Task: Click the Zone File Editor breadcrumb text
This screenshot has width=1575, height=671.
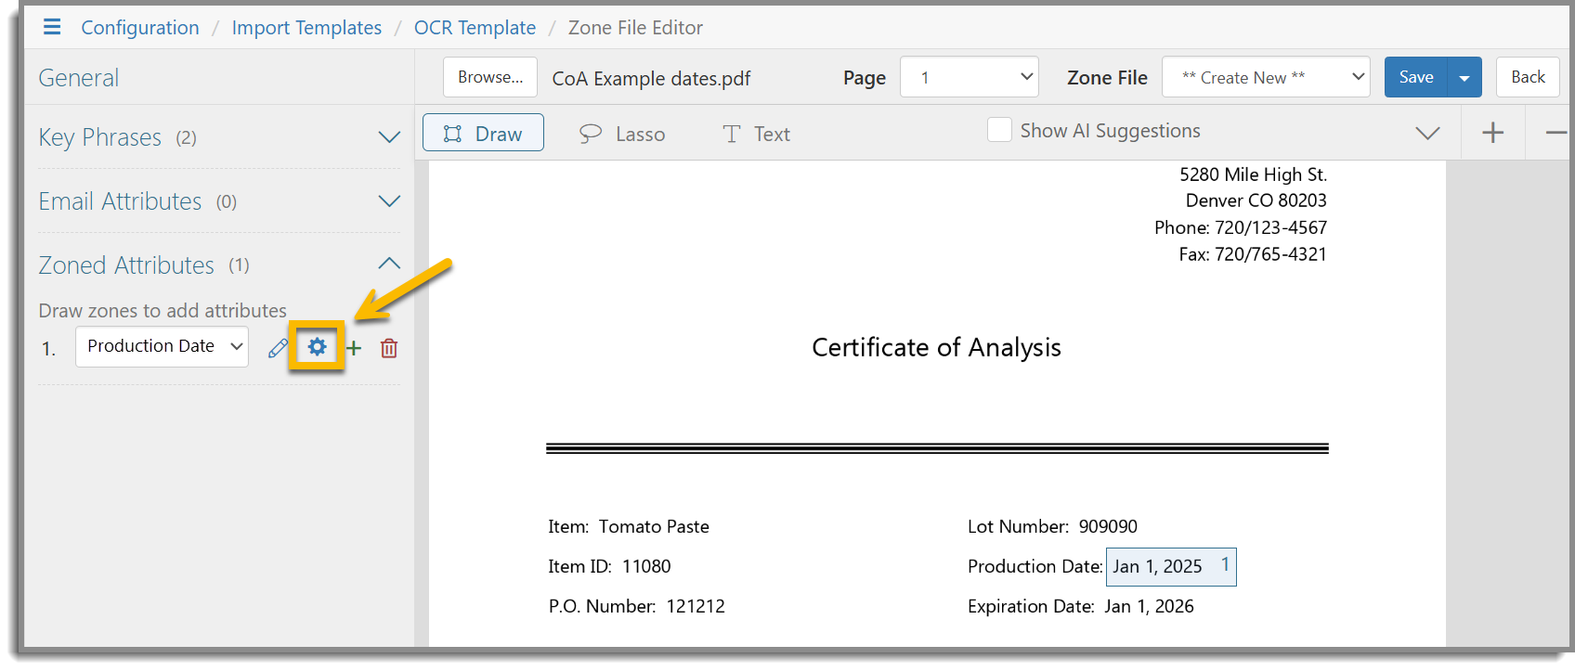Action: point(635,28)
